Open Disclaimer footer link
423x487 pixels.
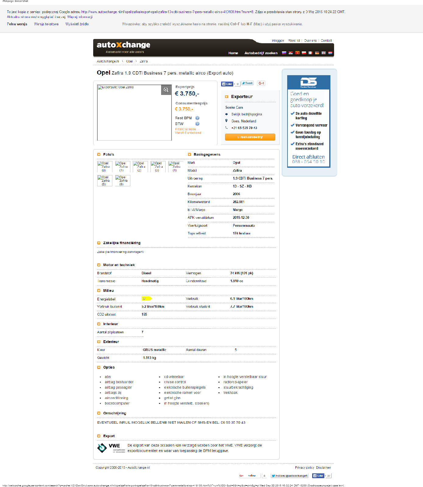coord(323,468)
